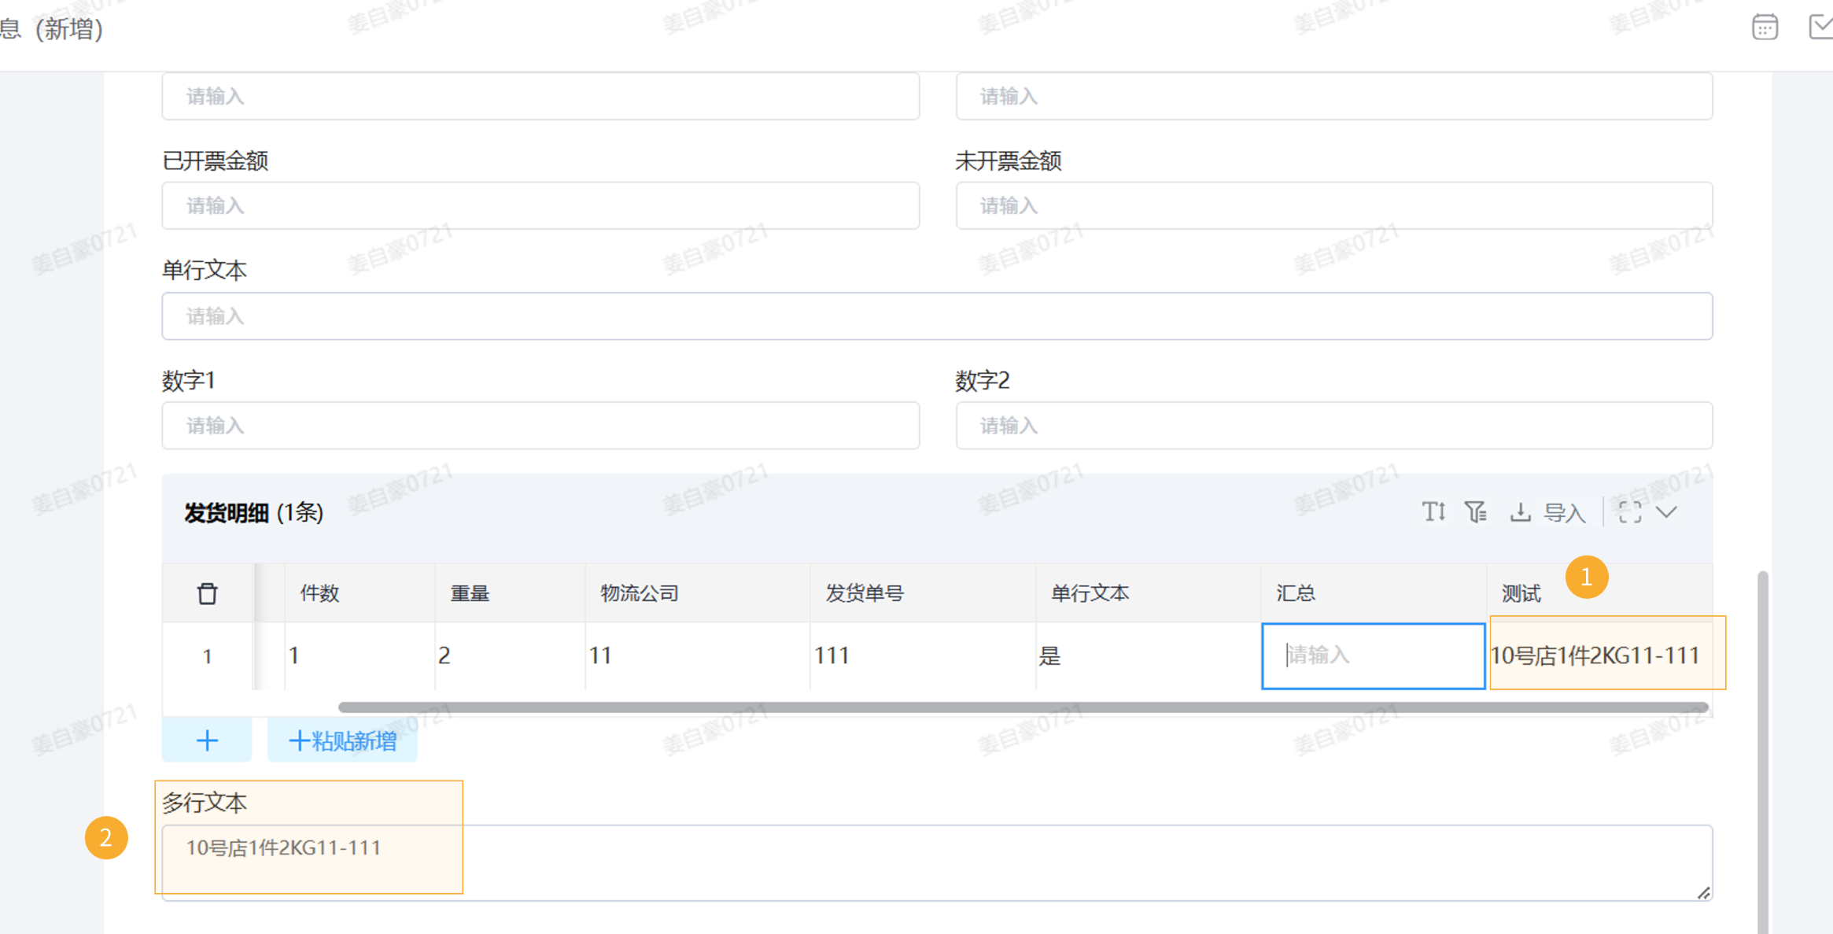Image resolution: width=1833 pixels, height=934 pixels.
Task: Select the 件数 cell showing 1
Action: point(360,655)
